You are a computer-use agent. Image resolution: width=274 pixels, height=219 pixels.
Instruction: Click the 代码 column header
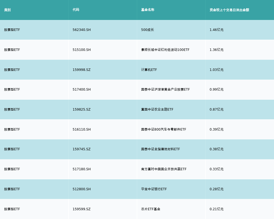(x=76, y=10)
